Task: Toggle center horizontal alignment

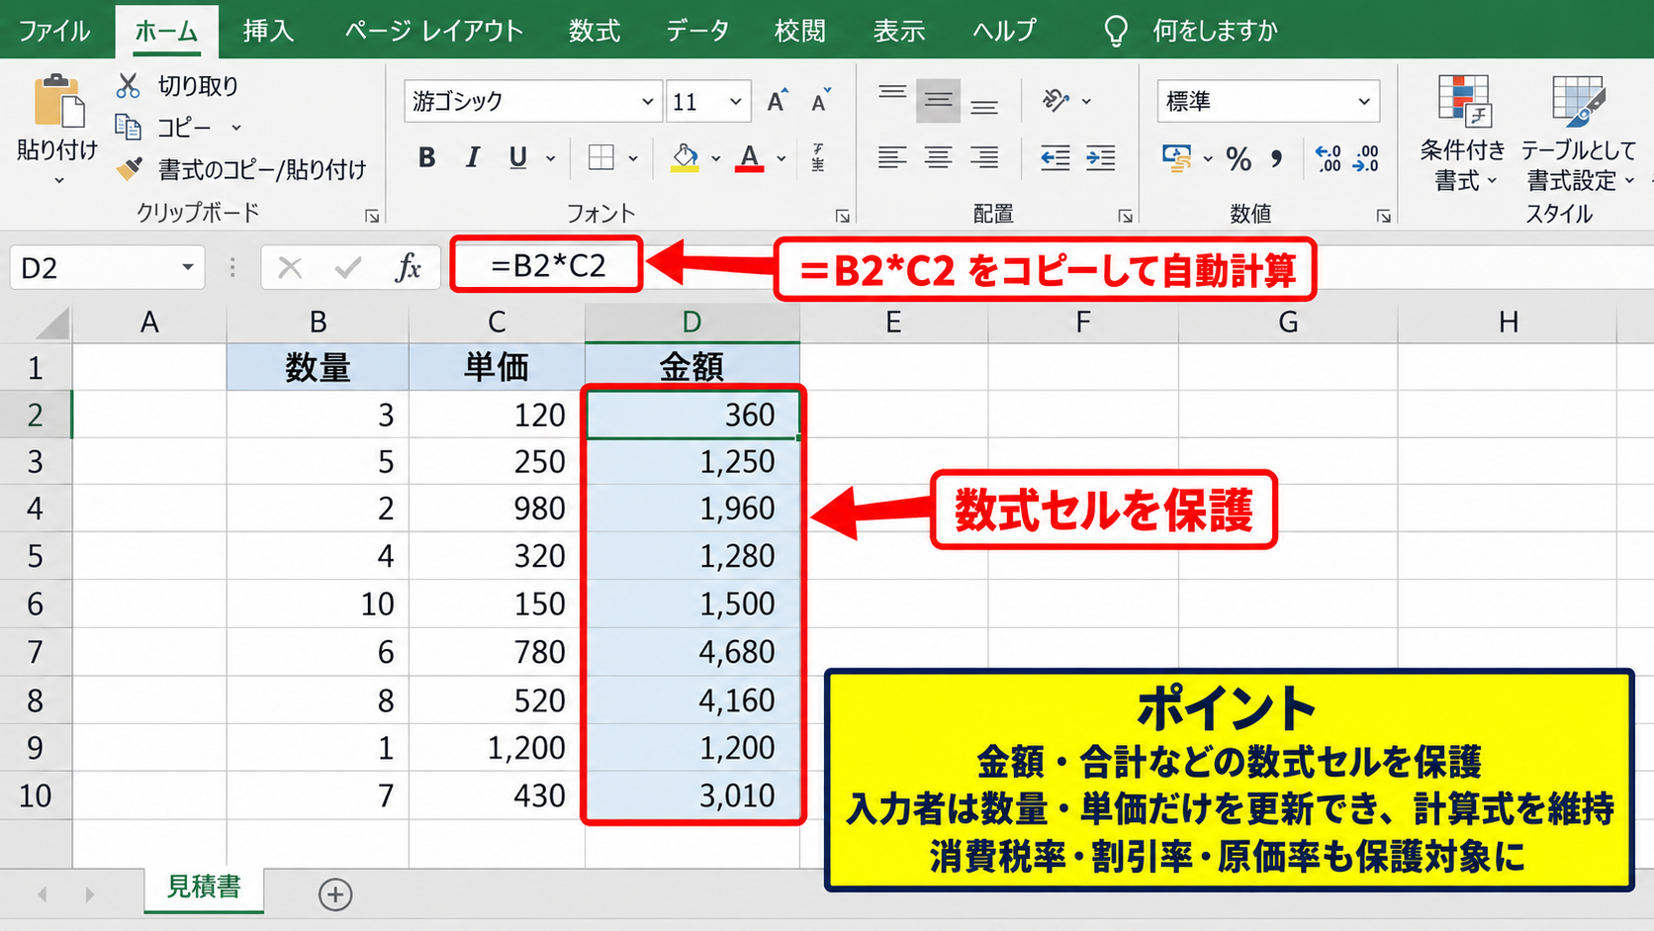Action: point(938,157)
